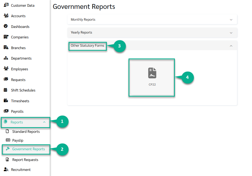Click the Requests envelope icon
This screenshot has width=252, height=176.
point(6,79)
